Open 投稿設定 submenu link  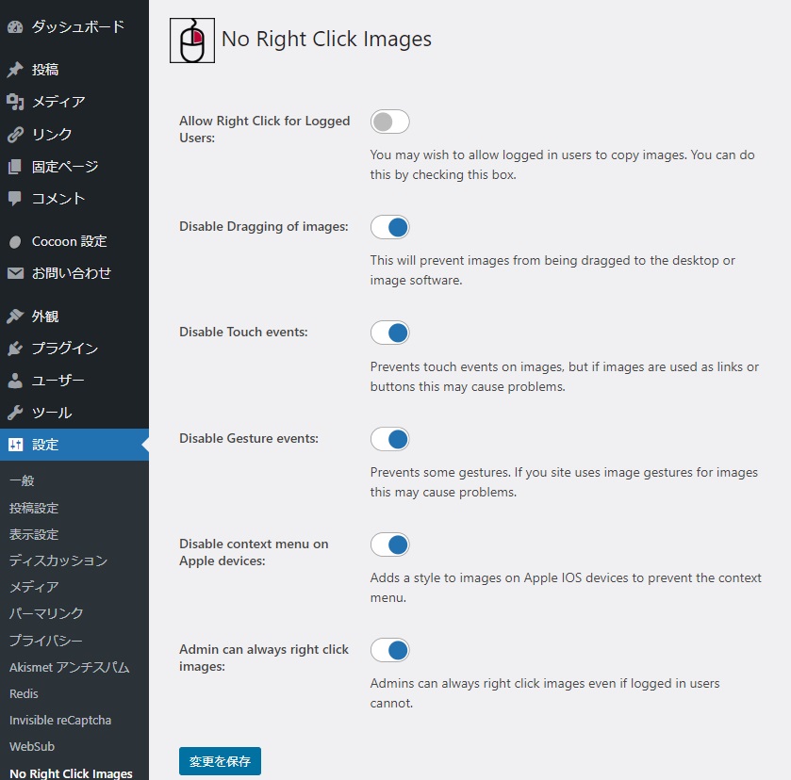click(34, 508)
